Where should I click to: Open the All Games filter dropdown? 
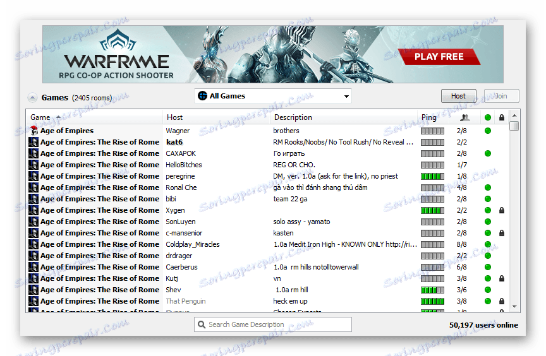point(272,96)
